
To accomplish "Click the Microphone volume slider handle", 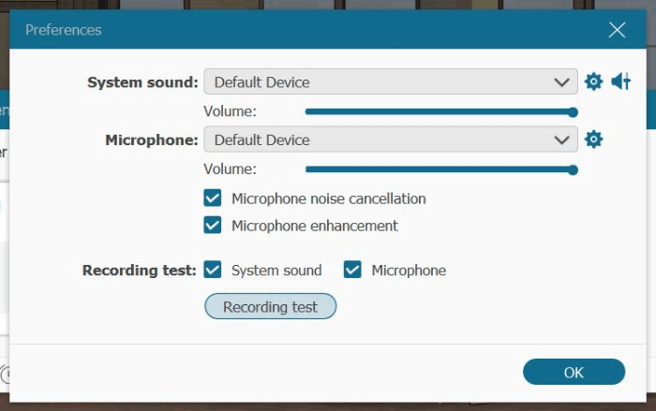I will (x=573, y=170).
